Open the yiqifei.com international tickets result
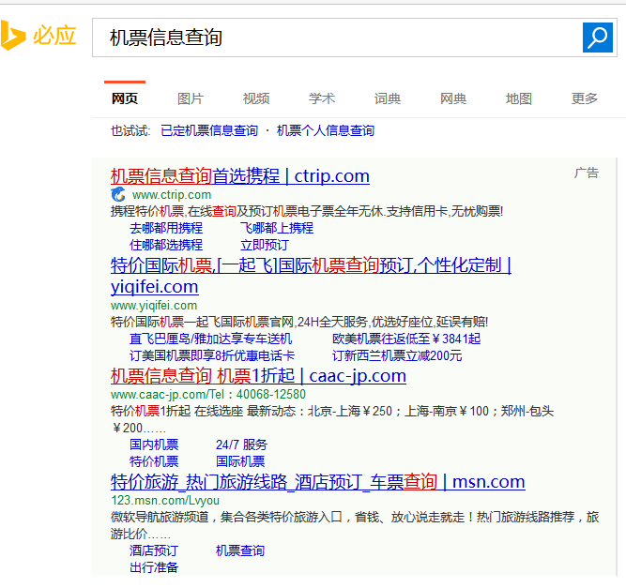The height and width of the screenshot is (588, 626). click(311, 276)
